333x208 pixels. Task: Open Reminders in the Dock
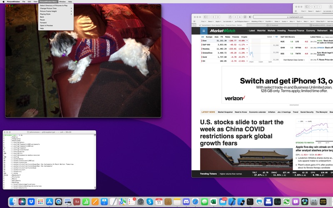click(x=132, y=201)
